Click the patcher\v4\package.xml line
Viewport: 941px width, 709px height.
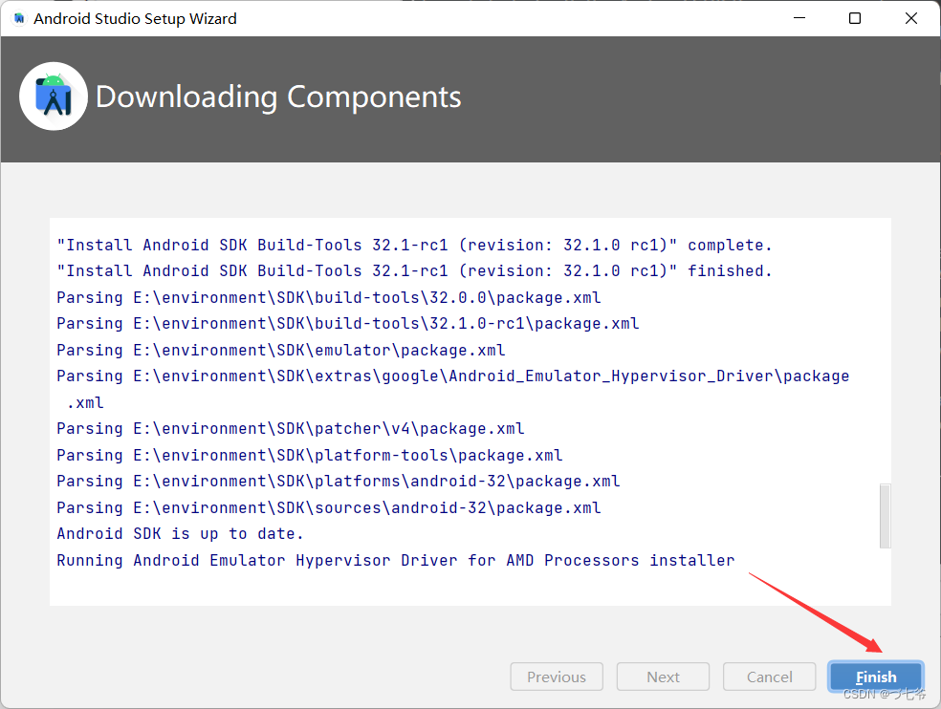291,428
